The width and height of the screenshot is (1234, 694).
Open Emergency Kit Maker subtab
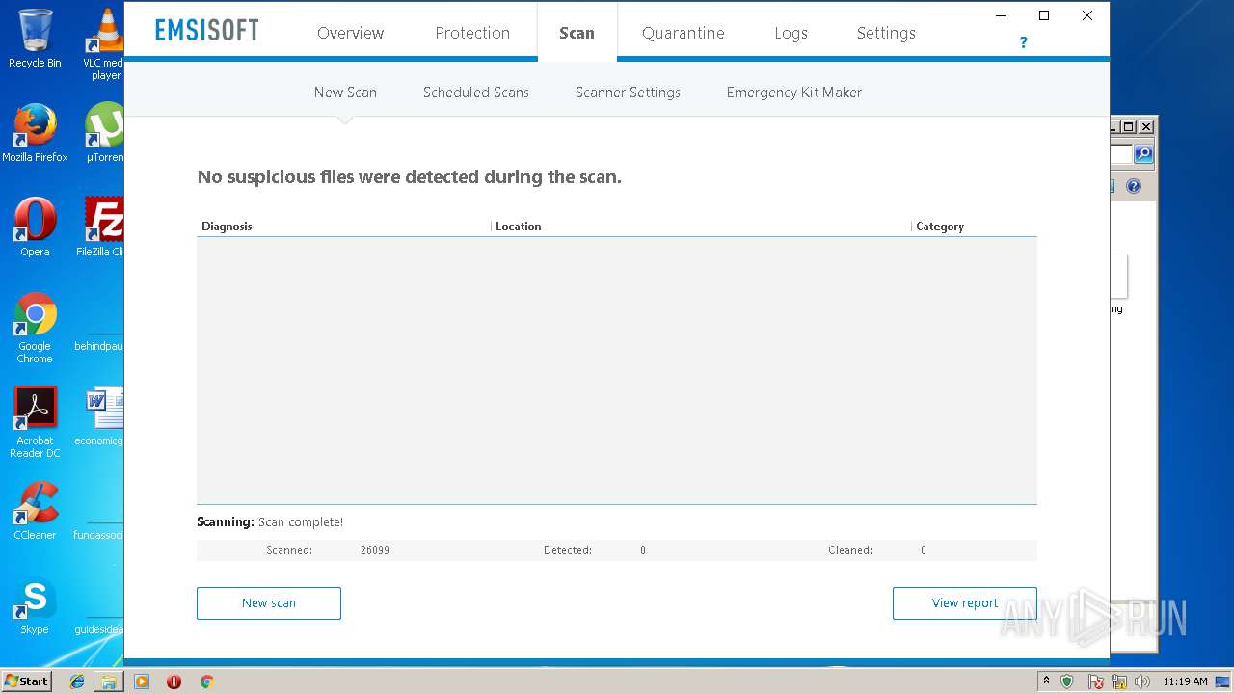(x=793, y=93)
